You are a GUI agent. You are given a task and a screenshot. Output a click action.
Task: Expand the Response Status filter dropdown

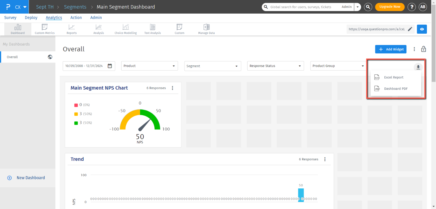[x=276, y=66]
